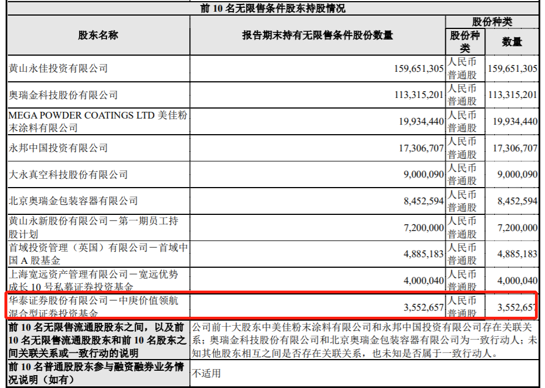545x388 pixels.
Task: Select 人民币普通股 in the 首域中国 A 股基金 row
Action: pyautogui.click(x=462, y=254)
